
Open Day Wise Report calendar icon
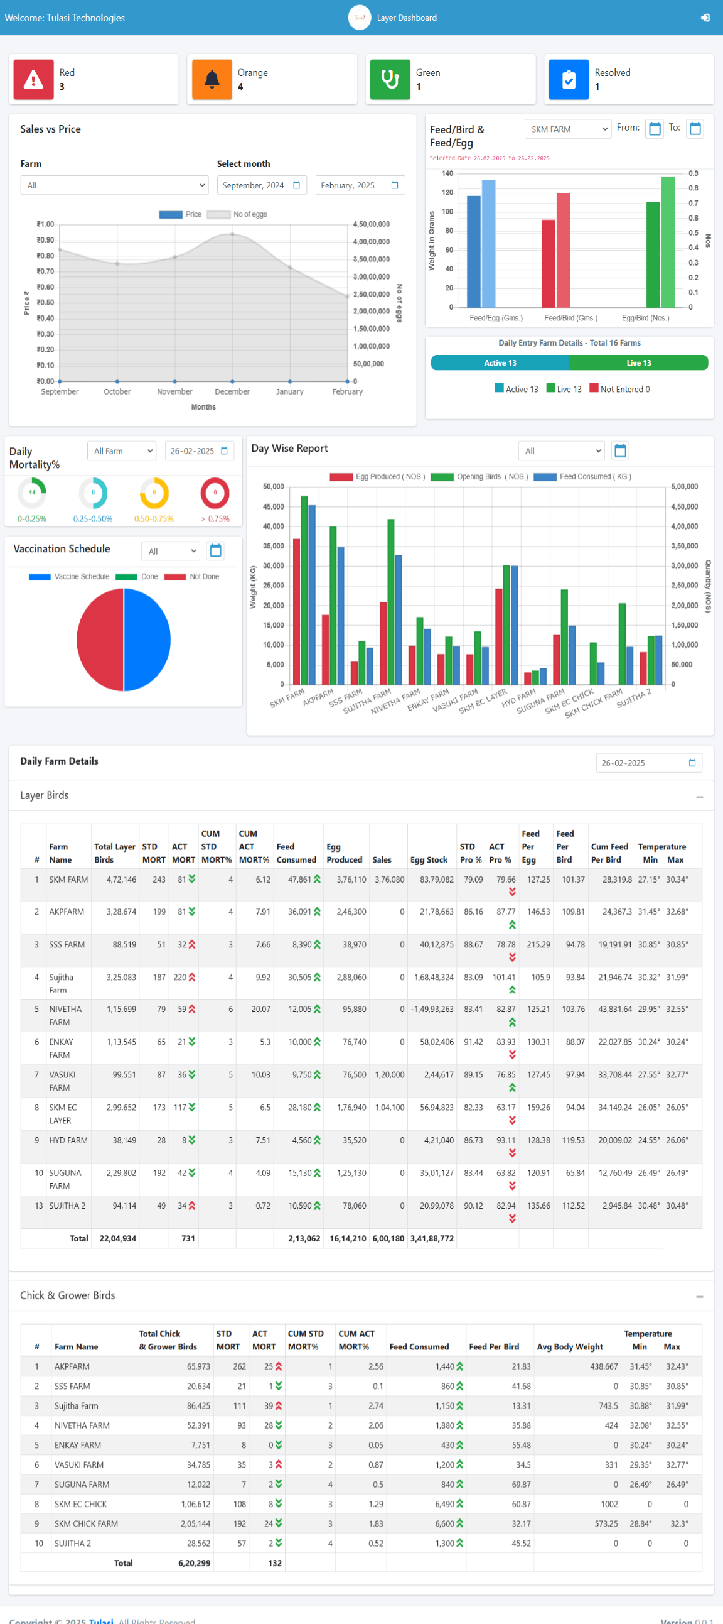click(x=619, y=450)
